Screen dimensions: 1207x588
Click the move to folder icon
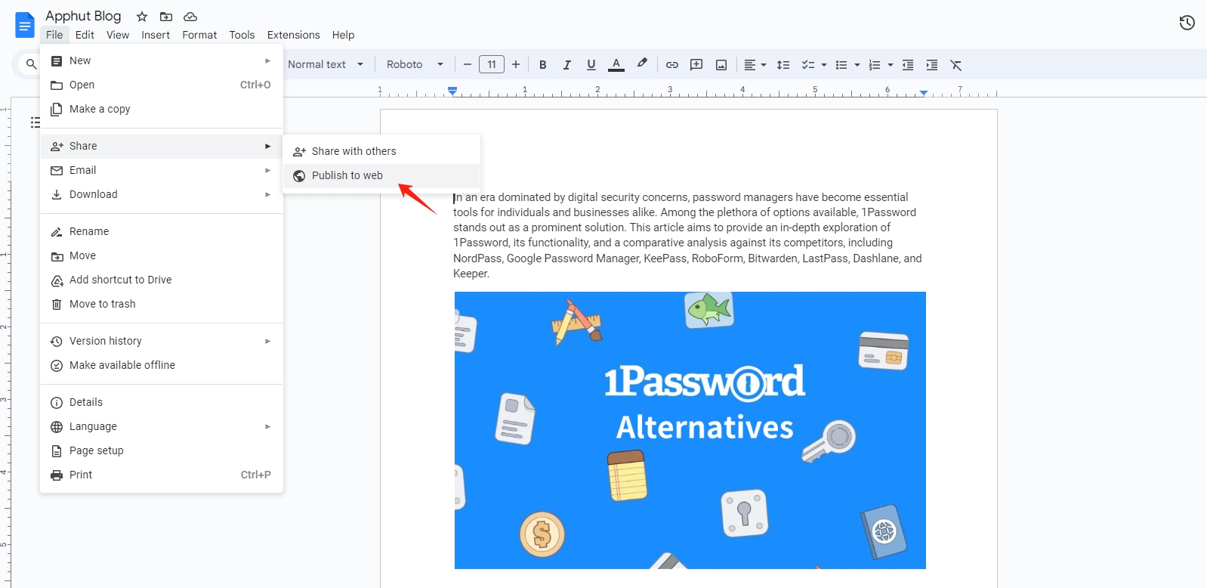pos(166,17)
